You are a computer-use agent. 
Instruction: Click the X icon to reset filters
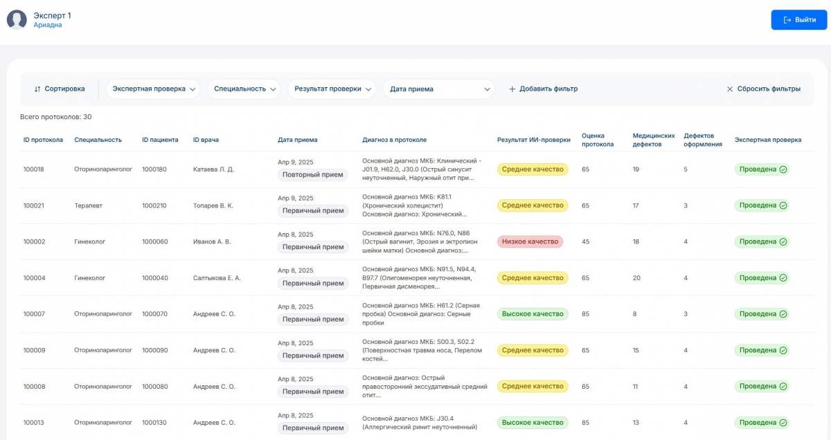(730, 89)
